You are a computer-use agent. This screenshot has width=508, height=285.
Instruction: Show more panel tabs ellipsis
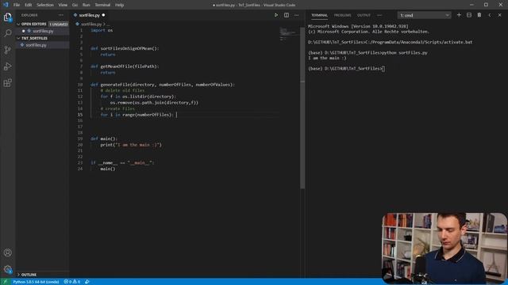coord(379,15)
